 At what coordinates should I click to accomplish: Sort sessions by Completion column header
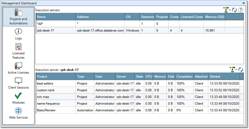coord(184,76)
